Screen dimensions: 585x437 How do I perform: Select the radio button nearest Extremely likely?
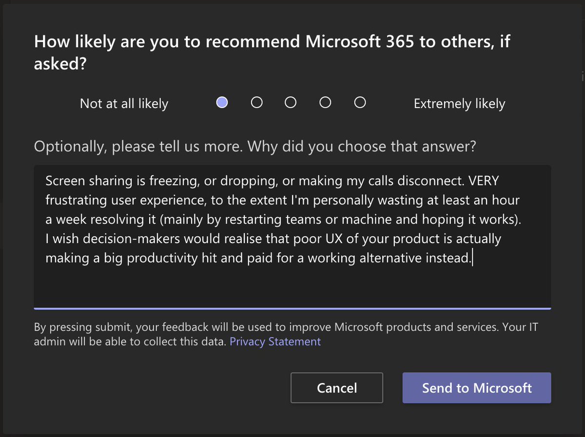tap(360, 103)
